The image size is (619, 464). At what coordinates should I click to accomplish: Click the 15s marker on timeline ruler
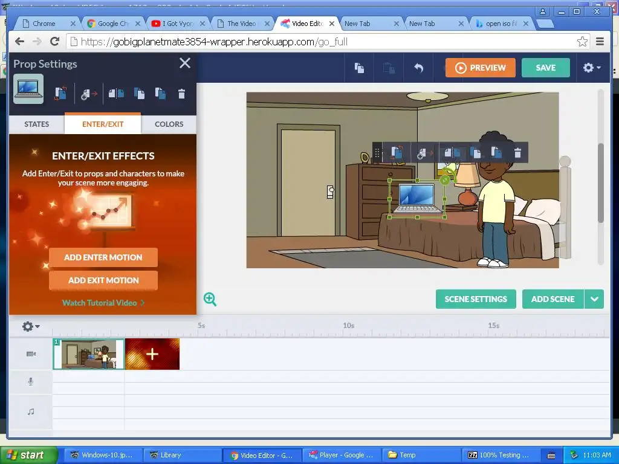pyautogui.click(x=493, y=326)
